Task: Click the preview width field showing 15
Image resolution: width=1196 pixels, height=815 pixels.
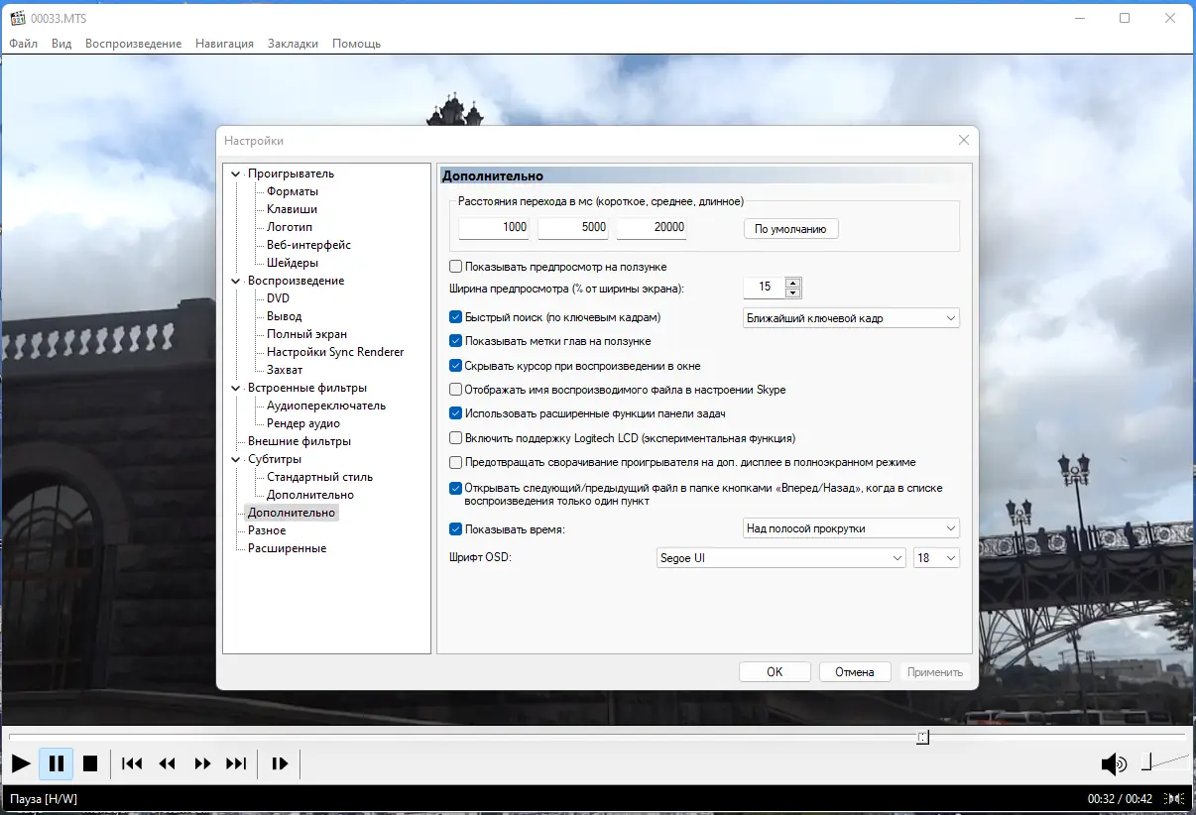Action: (x=763, y=288)
